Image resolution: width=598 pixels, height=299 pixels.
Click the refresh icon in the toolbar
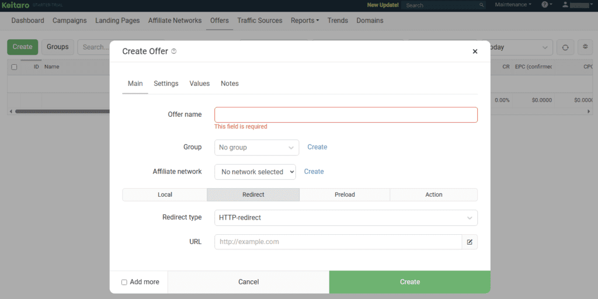[x=565, y=47]
